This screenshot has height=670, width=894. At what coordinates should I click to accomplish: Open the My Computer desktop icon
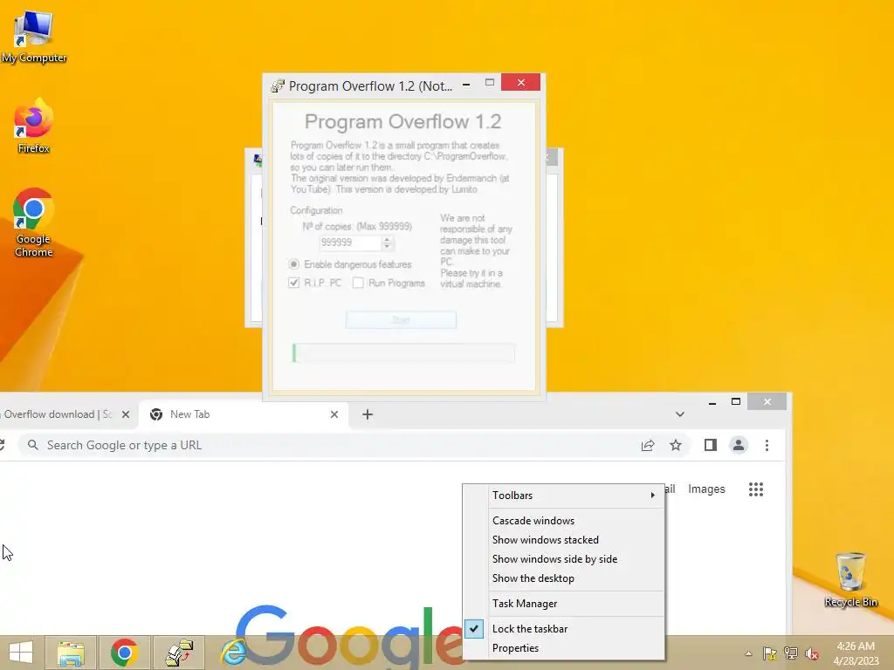pyautogui.click(x=34, y=37)
